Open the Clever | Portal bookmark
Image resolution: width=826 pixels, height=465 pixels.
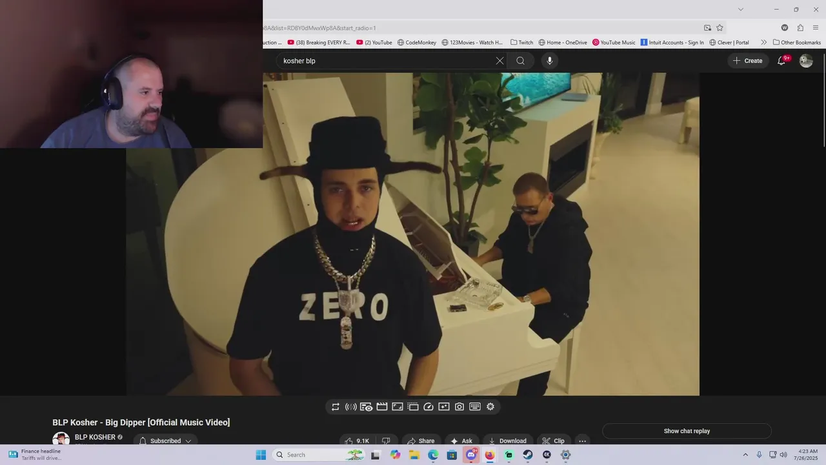coord(729,43)
